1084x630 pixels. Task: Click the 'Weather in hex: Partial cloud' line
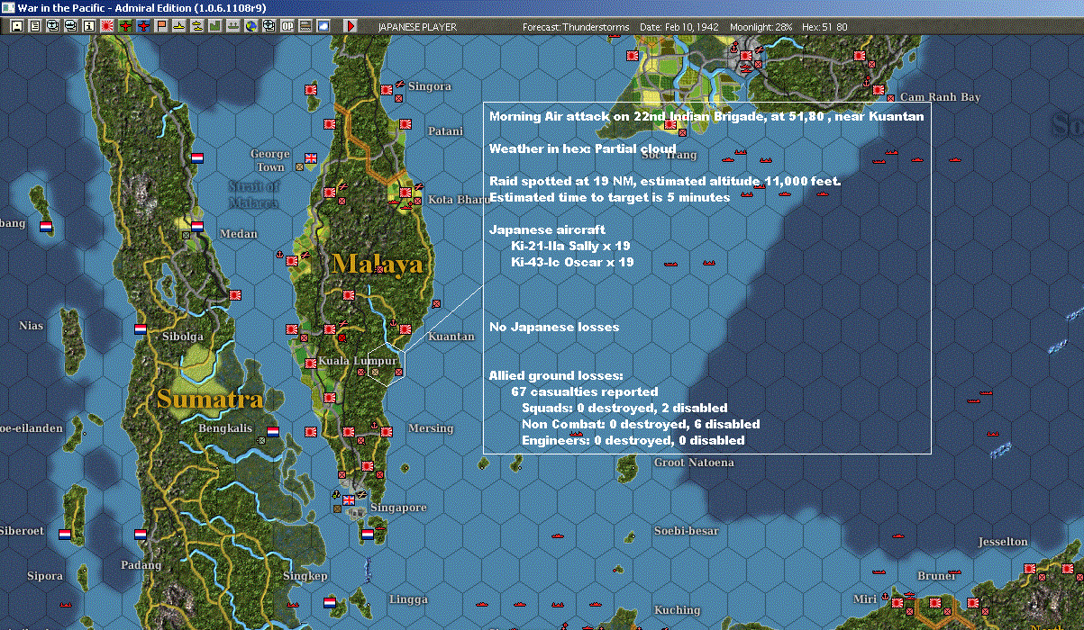(582, 148)
